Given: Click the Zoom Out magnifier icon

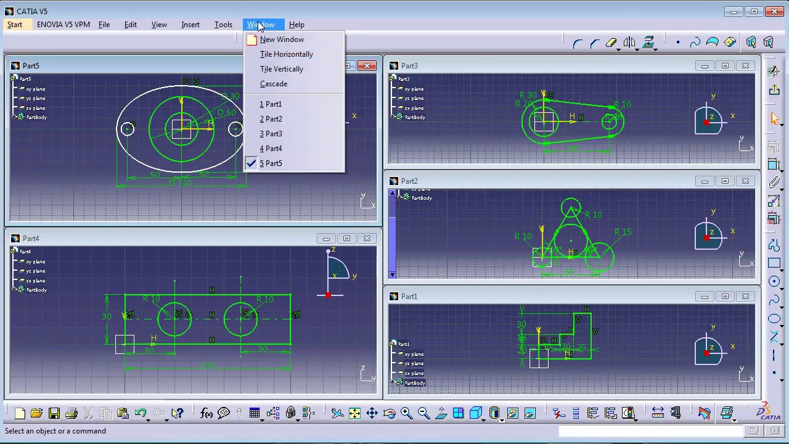Looking at the screenshot, I should [x=423, y=413].
